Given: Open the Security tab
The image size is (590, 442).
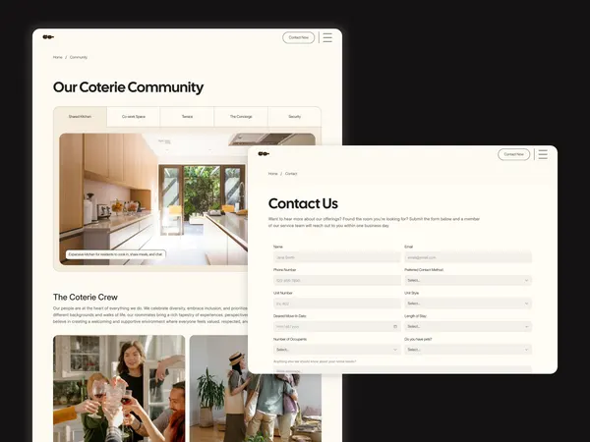Looking at the screenshot, I should pos(295,117).
